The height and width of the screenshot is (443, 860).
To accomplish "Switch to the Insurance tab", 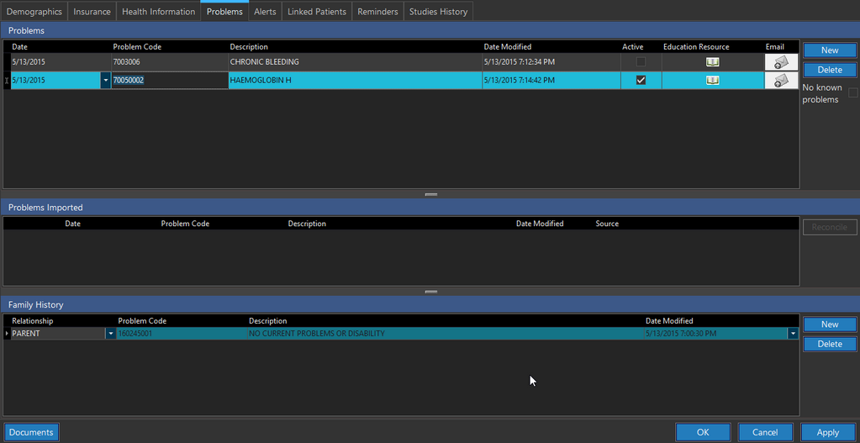I will 92,12.
